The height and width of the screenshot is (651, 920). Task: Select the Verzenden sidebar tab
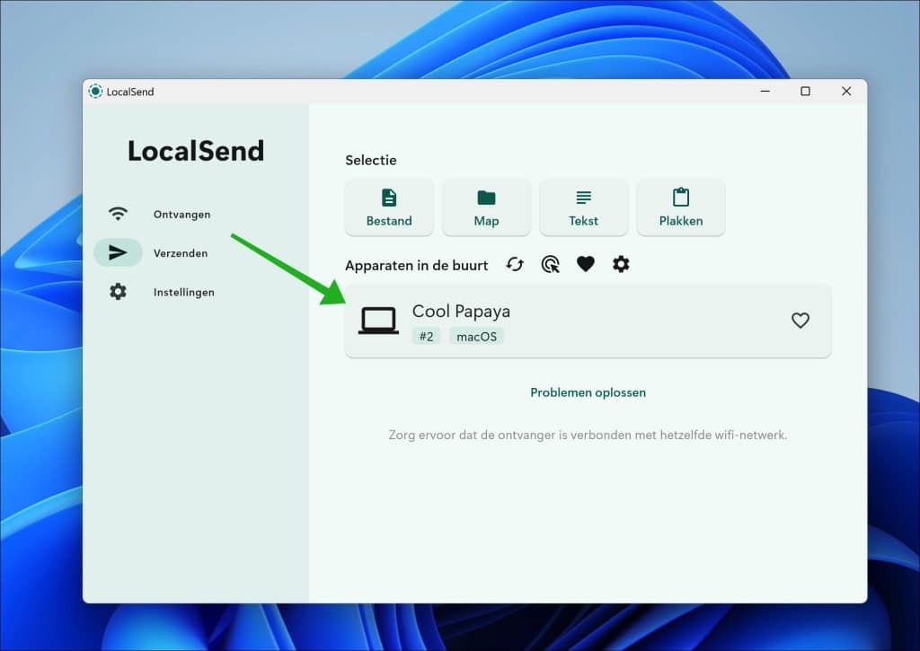pos(160,253)
